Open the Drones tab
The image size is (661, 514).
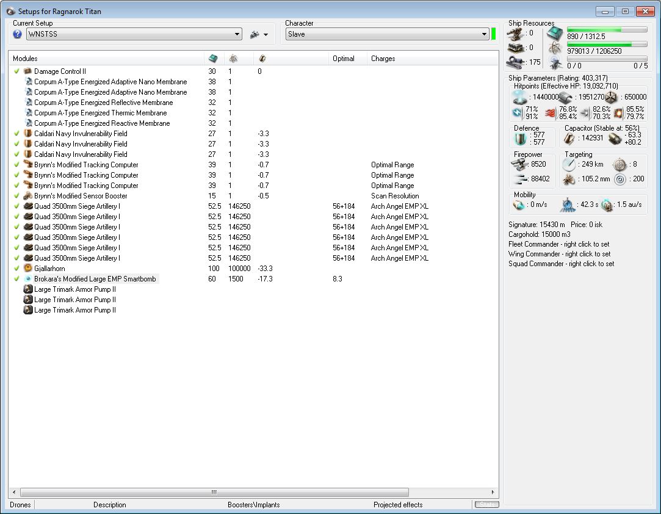point(20,505)
